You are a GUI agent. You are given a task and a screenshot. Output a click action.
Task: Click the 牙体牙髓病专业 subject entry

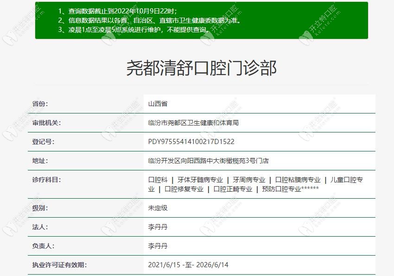(x=200, y=180)
